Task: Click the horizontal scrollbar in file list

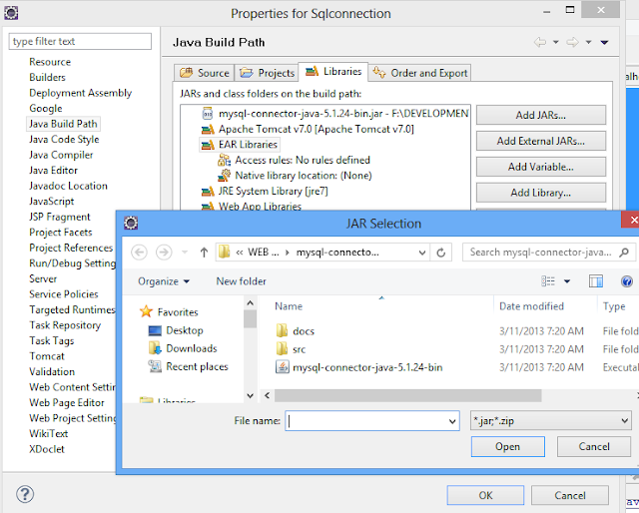Action: pyautogui.click(x=407, y=395)
